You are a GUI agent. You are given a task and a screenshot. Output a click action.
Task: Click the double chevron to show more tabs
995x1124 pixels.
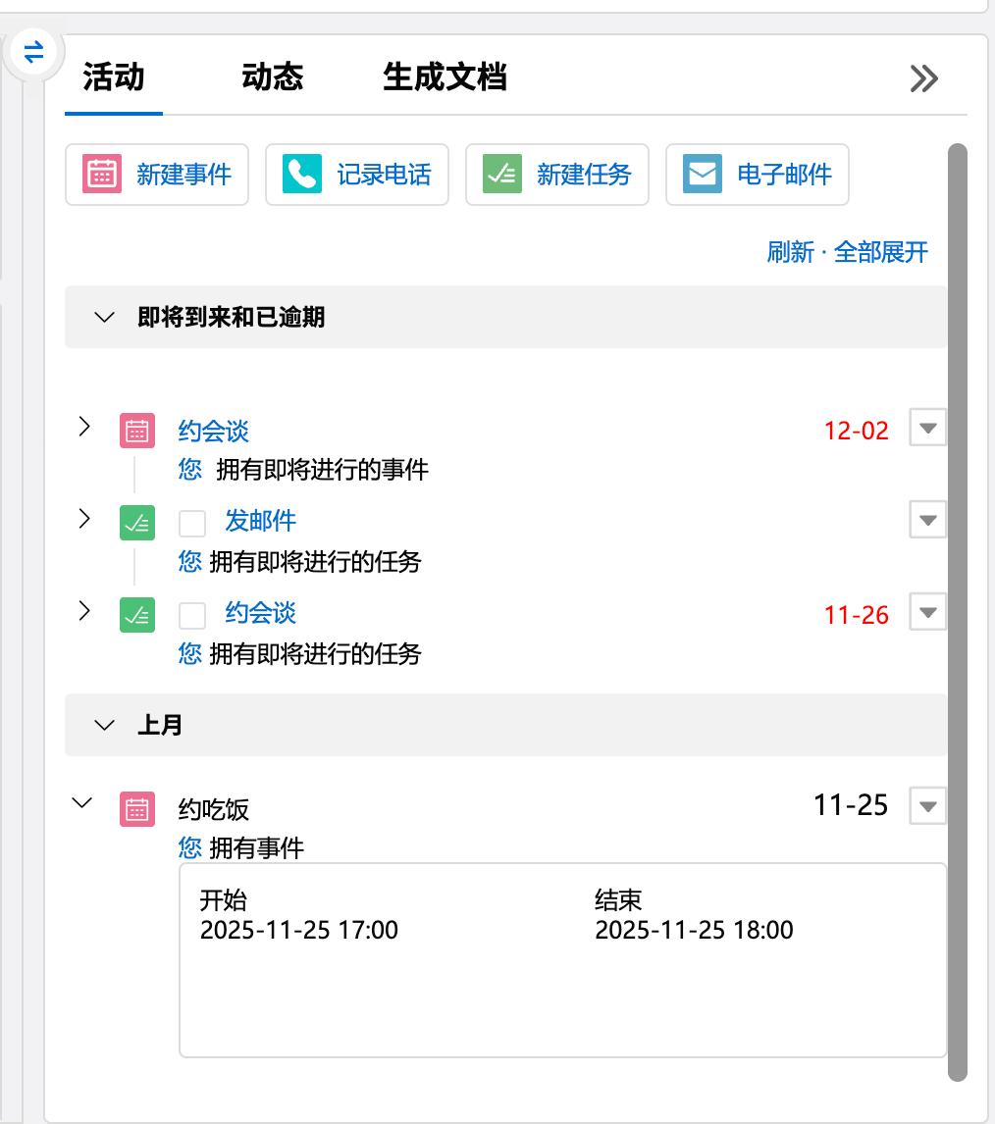[923, 78]
